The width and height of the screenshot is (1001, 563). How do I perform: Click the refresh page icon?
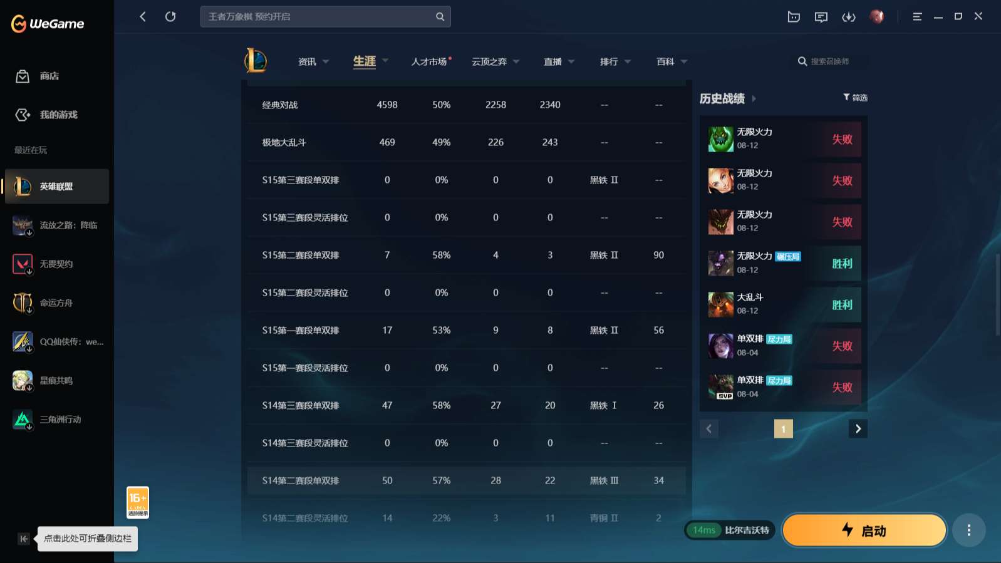(170, 16)
